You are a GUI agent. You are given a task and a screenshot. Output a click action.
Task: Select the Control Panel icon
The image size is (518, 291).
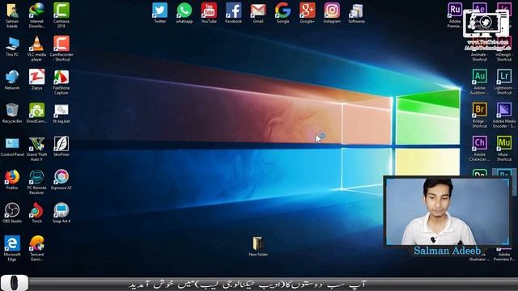point(12,144)
